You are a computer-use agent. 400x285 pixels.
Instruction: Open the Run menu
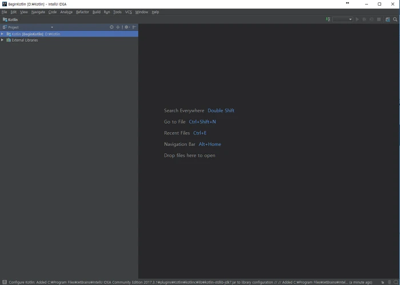click(107, 12)
